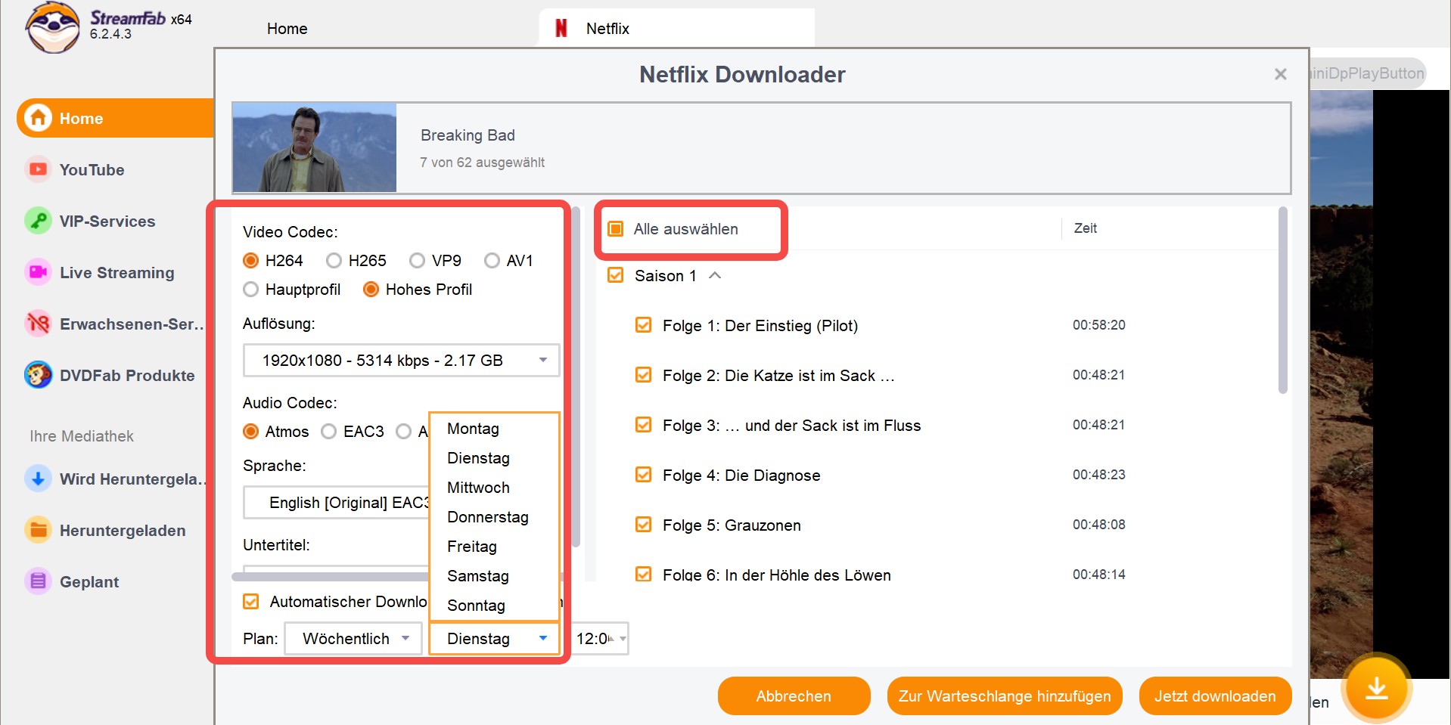Image resolution: width=1451 pixels, height=725 pixels.
Task: Click the VIP-Services key icon
Action: coord(38,221)
